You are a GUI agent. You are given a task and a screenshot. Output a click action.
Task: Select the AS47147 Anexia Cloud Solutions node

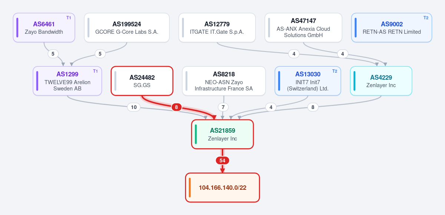[x=303, y=28]
